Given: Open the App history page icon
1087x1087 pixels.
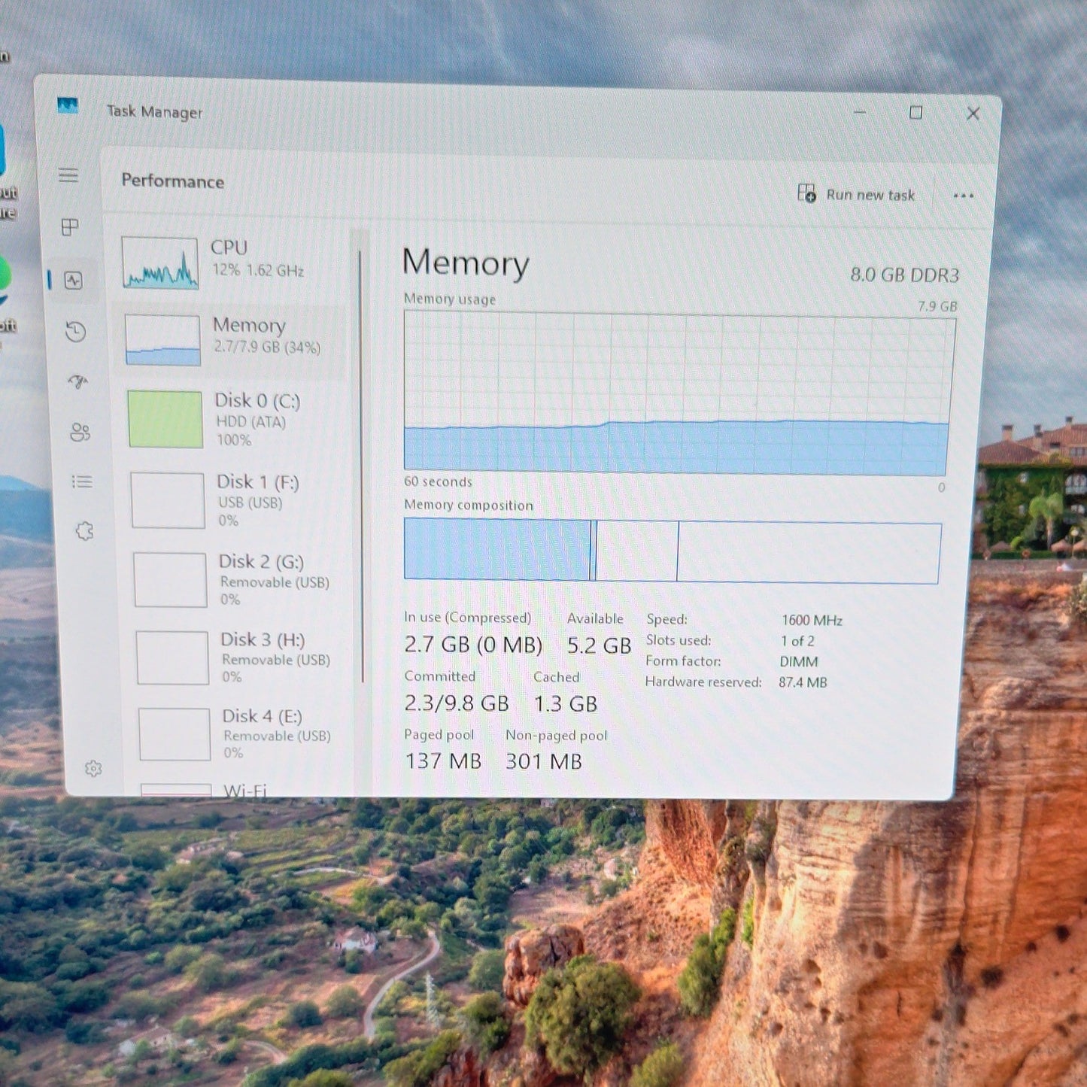Looking at the screenshot, I should (76, 332).
